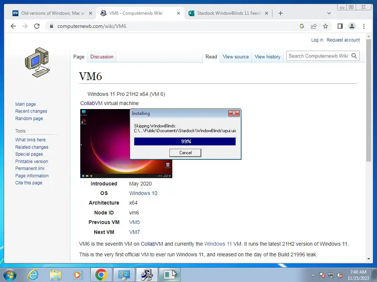The width and height of the screenshot is (377, 282).
Task: Click the CollabVM link in the infobox
Action: (91, 103)
